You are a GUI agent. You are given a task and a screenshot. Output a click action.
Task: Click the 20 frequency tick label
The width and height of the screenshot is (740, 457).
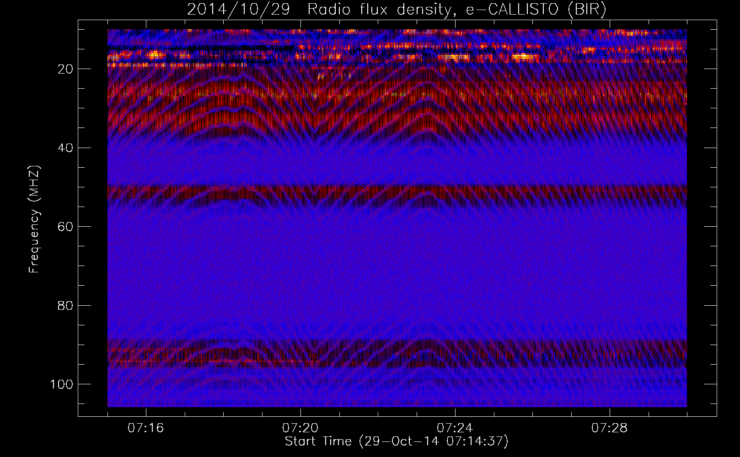(65, 69)
